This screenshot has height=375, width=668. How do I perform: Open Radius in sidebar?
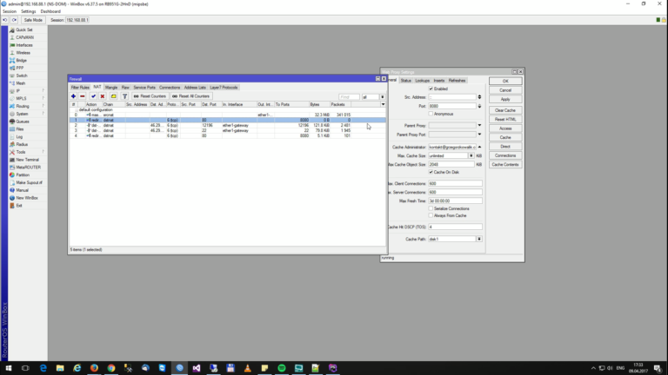pyautogui.click(x=22, y=145)
